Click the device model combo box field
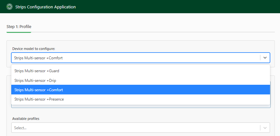Screen dimensions: 280x136 pyautogui.click(x=141, y=58)
